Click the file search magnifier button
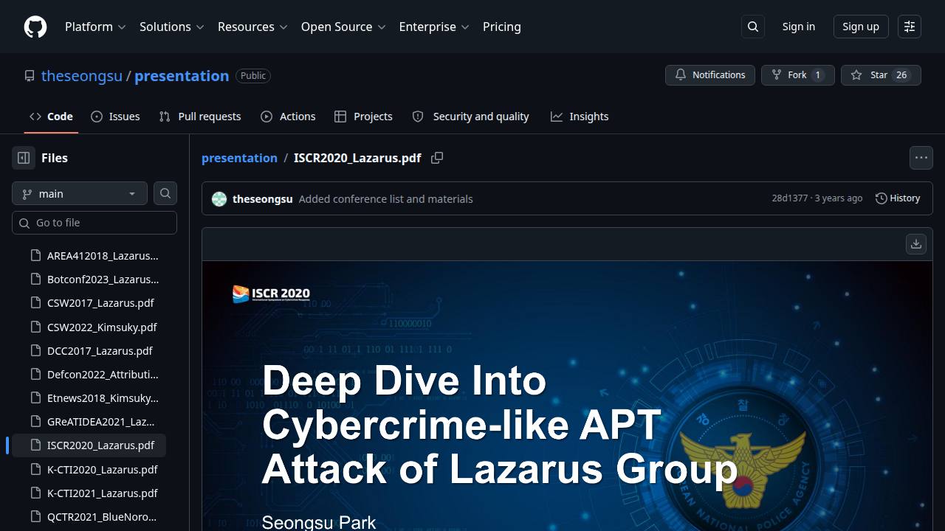945x531 pixels. tap(165, 193)
